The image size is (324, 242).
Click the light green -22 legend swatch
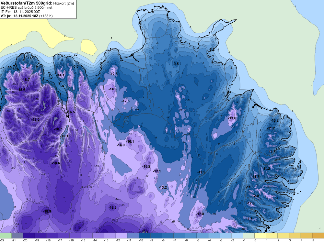6,236
